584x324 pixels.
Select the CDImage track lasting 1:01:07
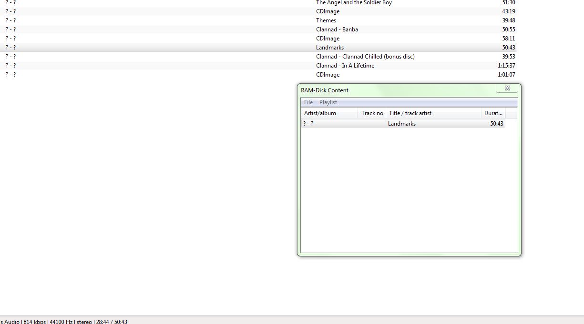[328, 75]
